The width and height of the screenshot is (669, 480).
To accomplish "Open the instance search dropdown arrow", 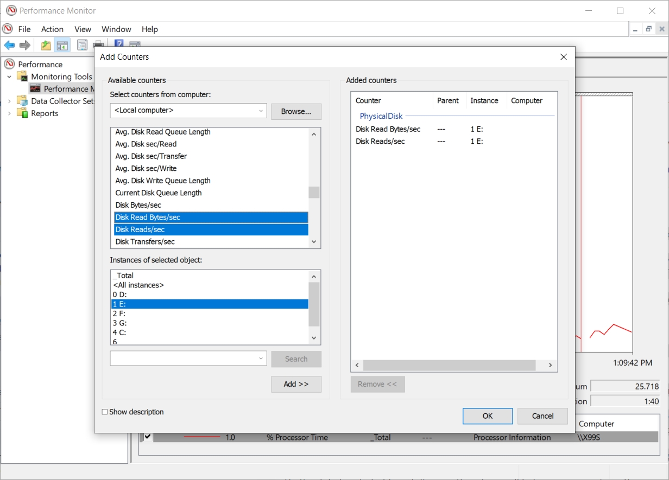I will 261,359.
